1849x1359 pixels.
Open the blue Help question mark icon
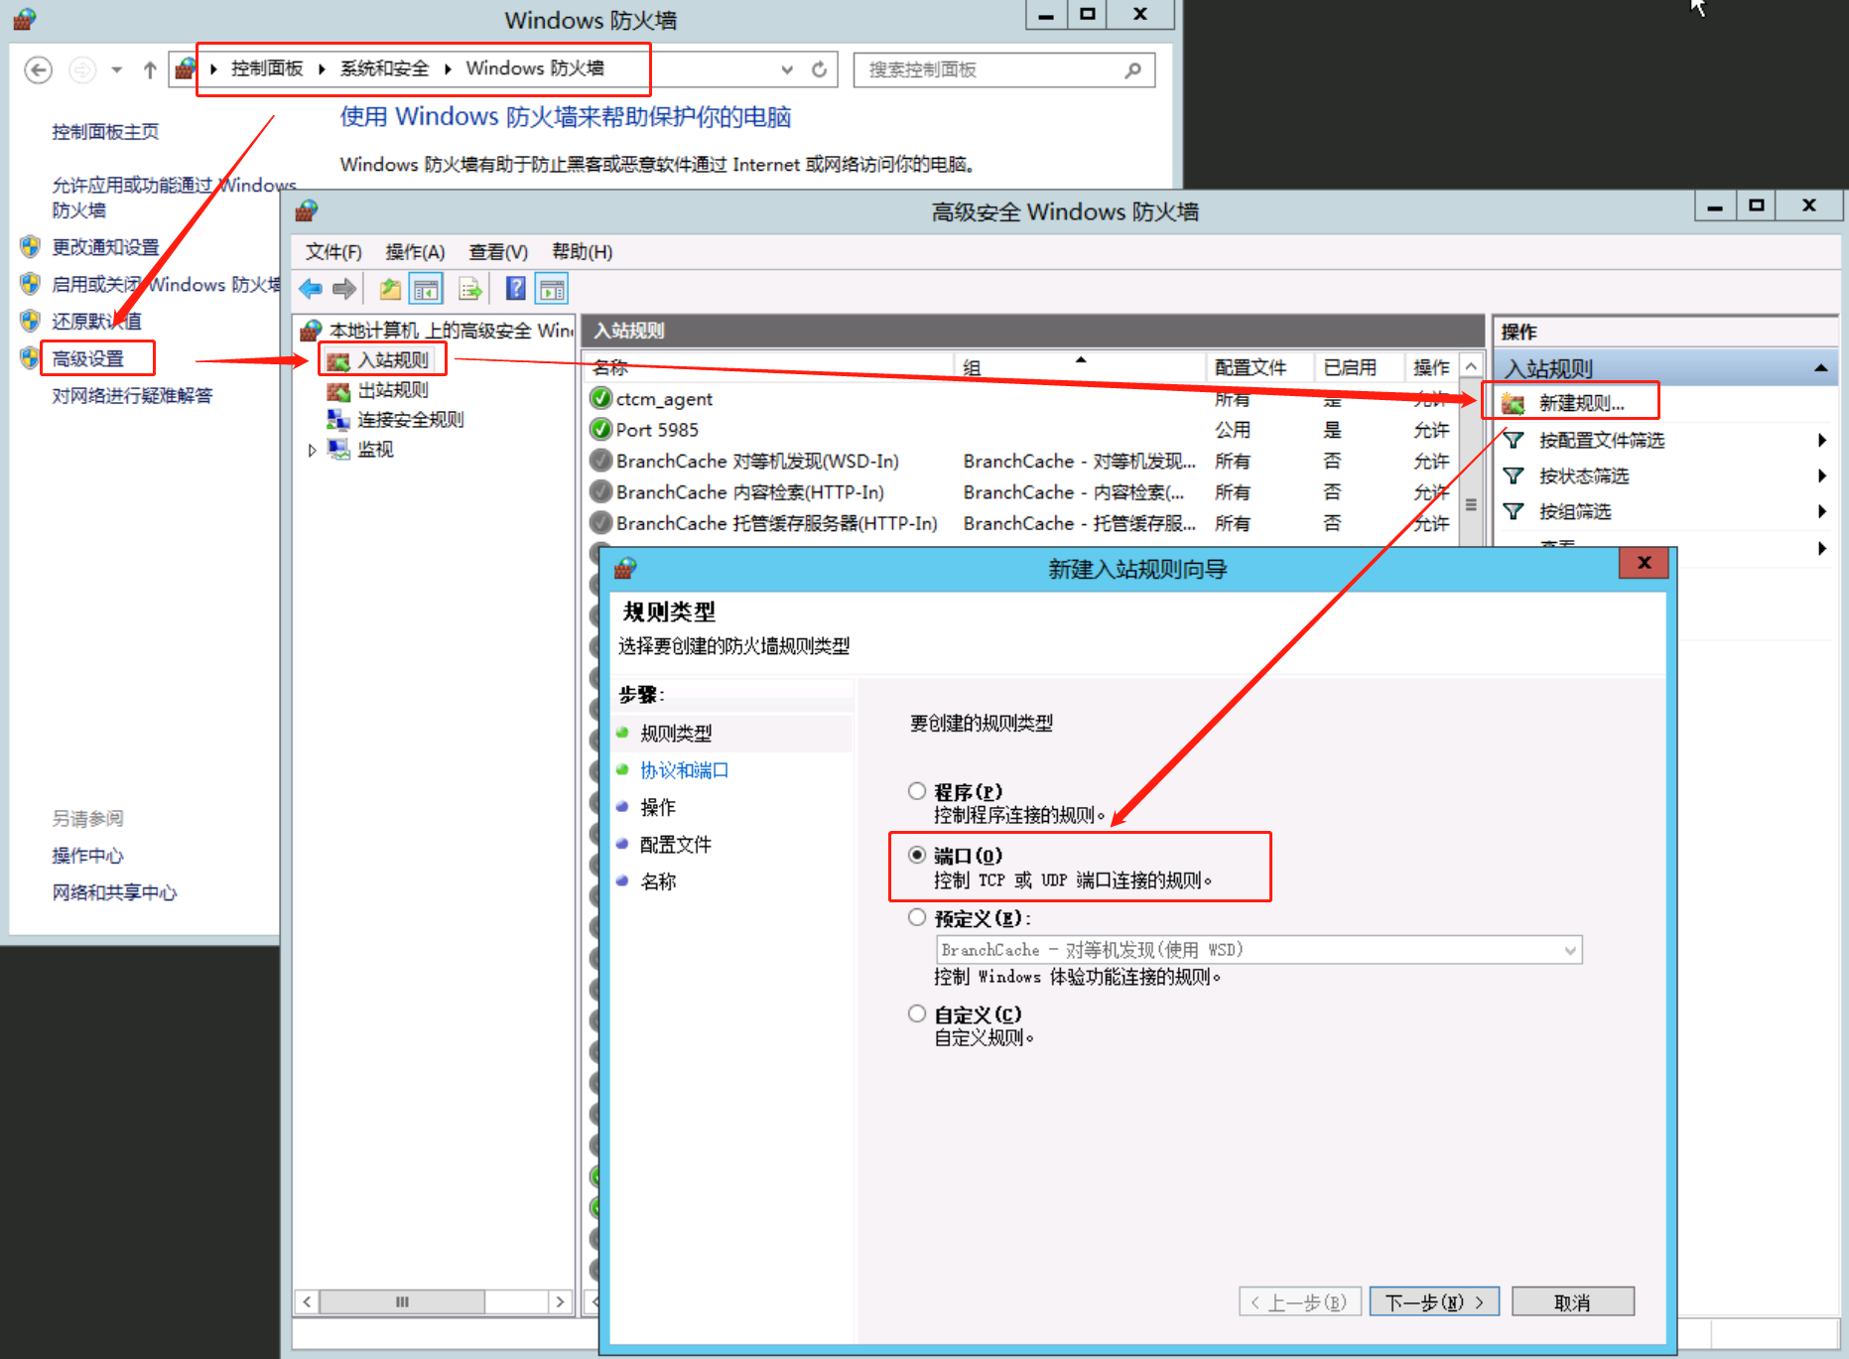click(515, 290)
